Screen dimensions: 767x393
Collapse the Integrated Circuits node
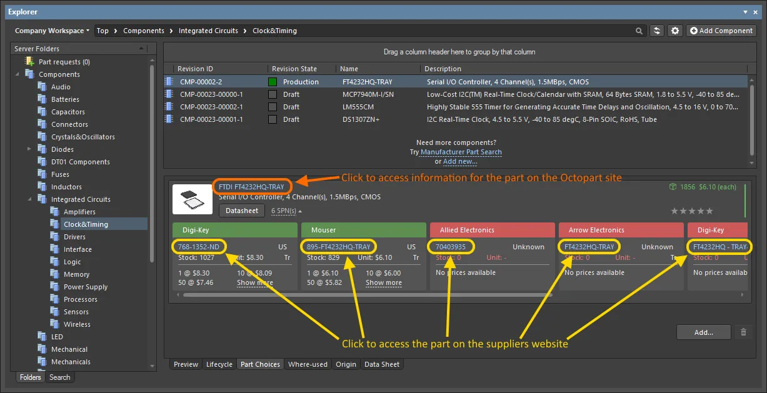click(29, 199)
